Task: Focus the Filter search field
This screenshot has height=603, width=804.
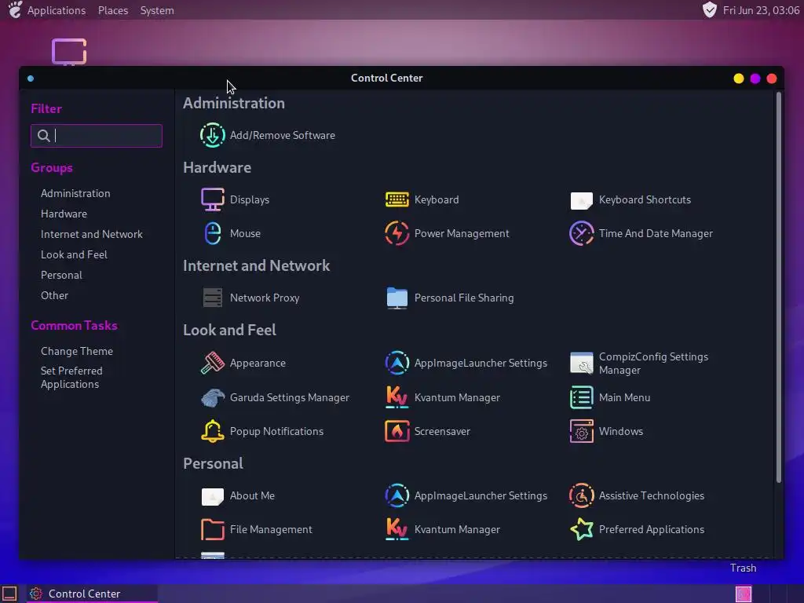Action: click(97, 136)
